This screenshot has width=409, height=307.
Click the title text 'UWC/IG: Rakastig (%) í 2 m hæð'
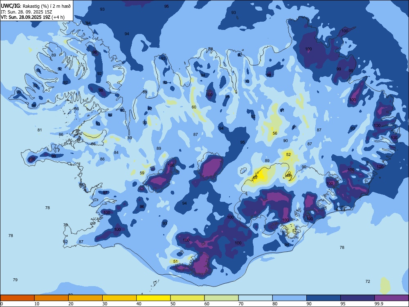36,6
